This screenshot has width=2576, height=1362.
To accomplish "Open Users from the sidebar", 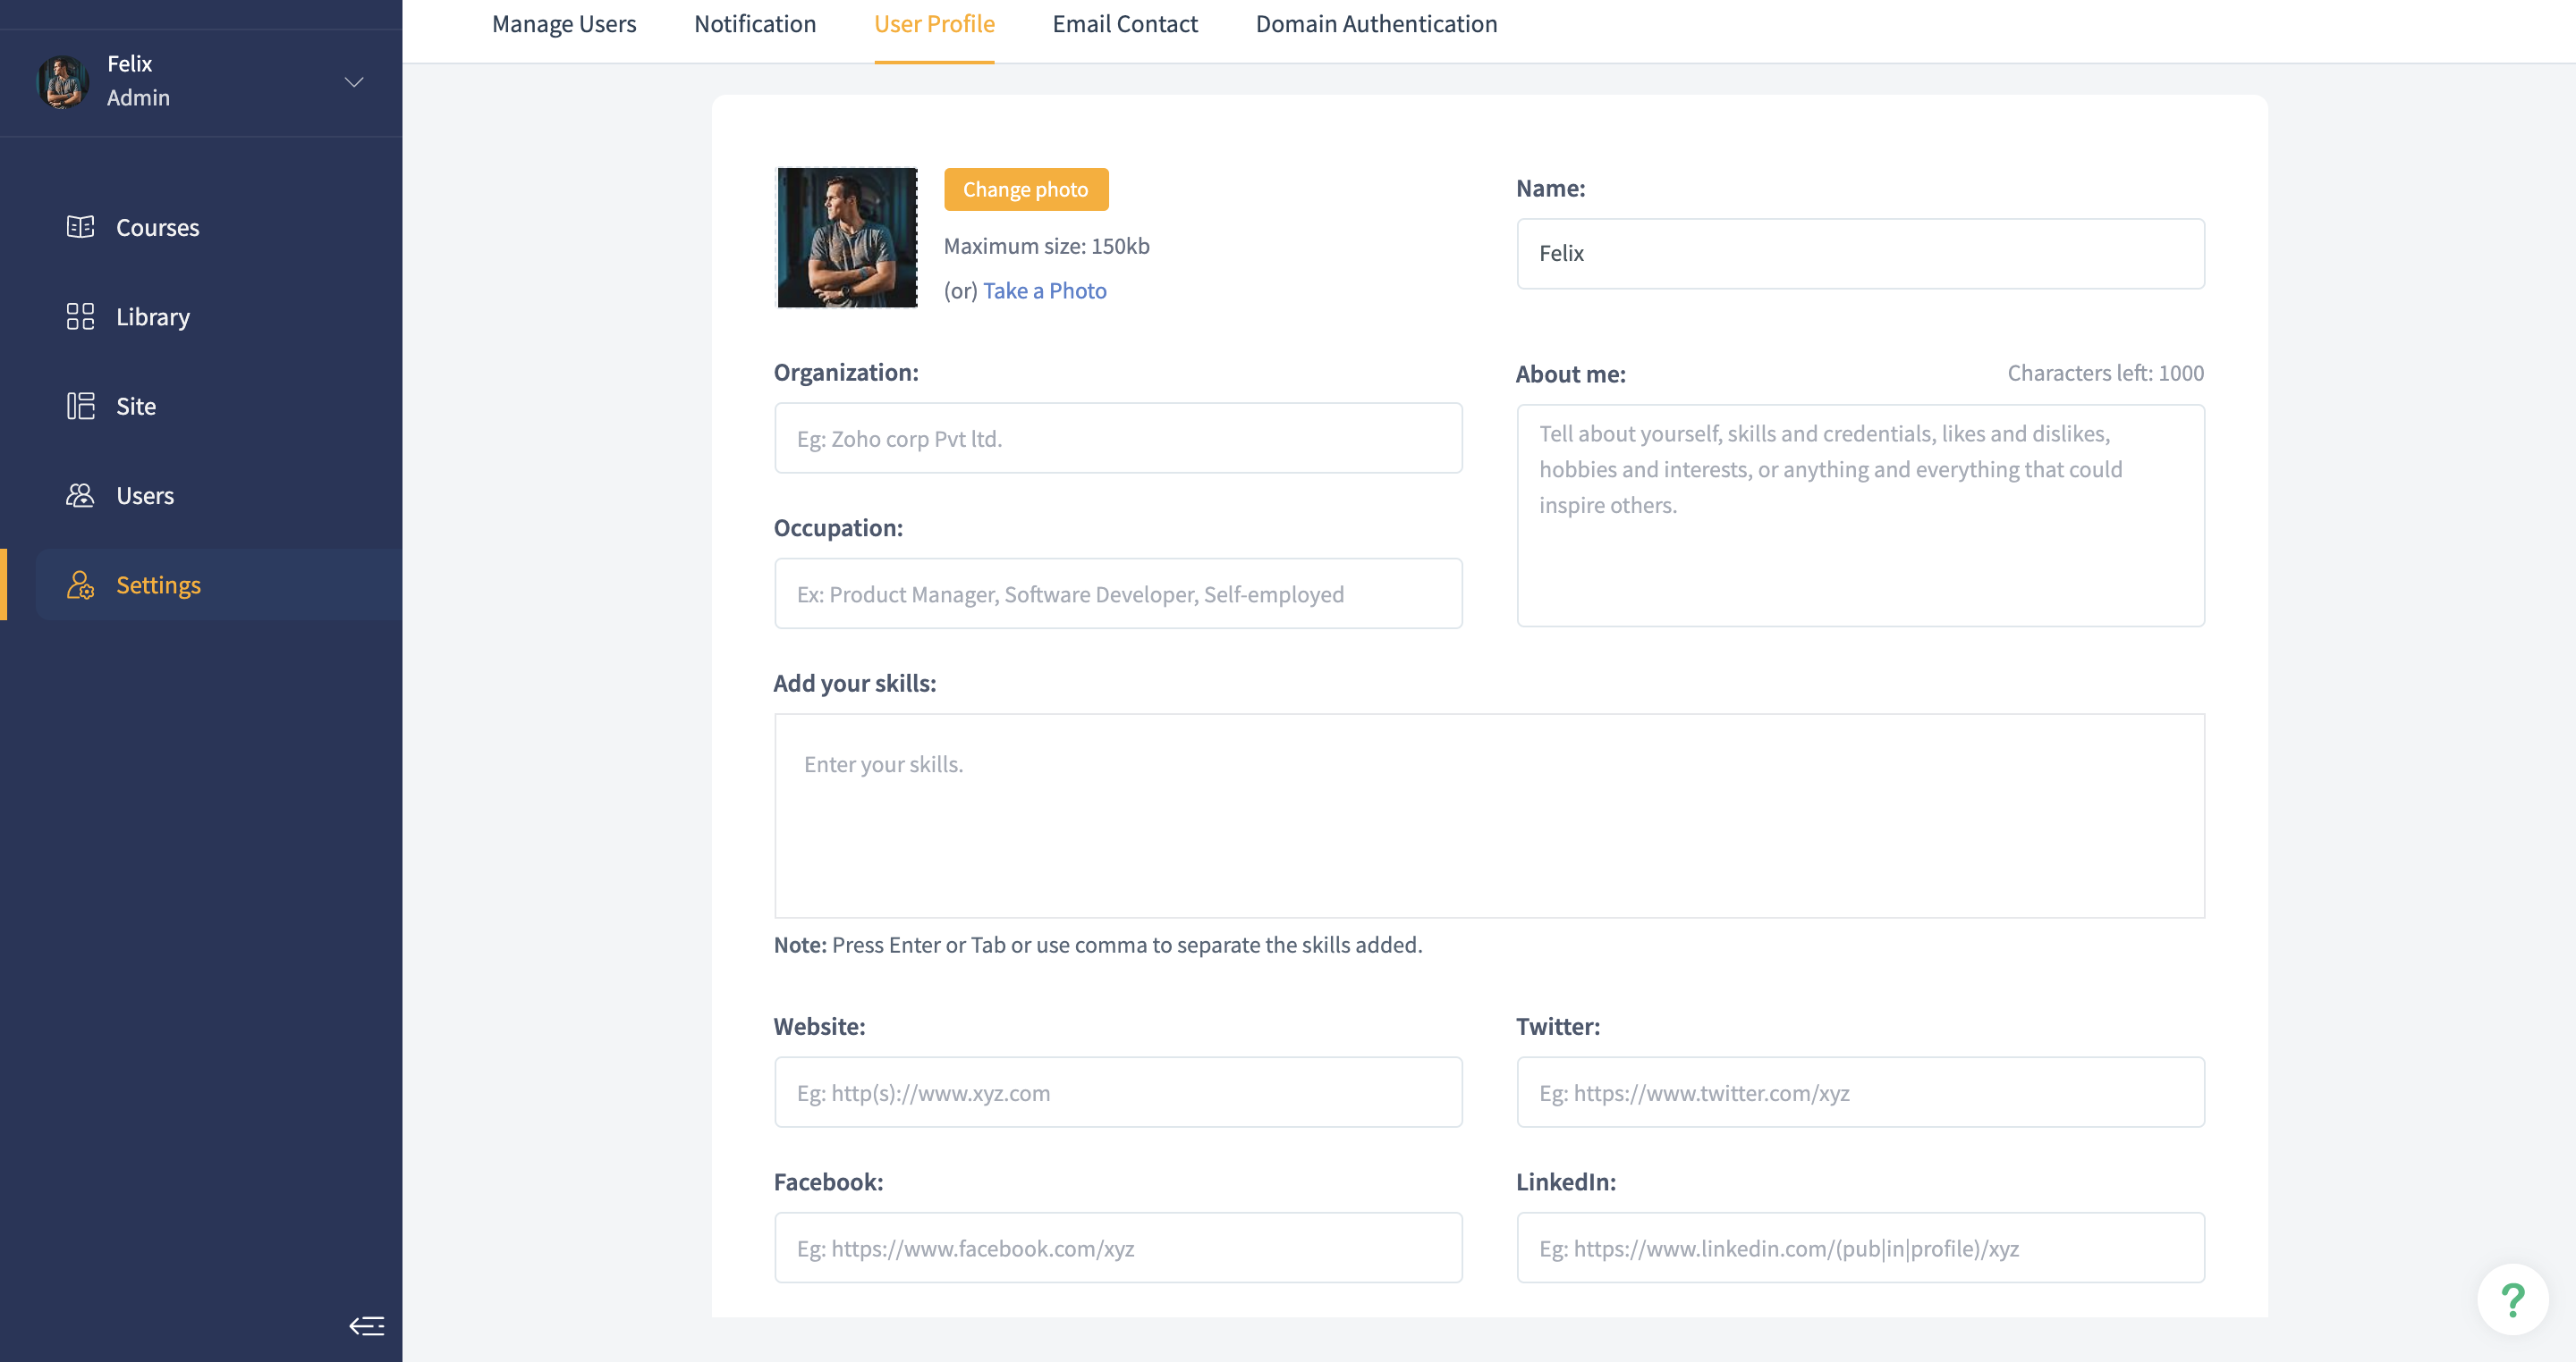I will point(145,496).
